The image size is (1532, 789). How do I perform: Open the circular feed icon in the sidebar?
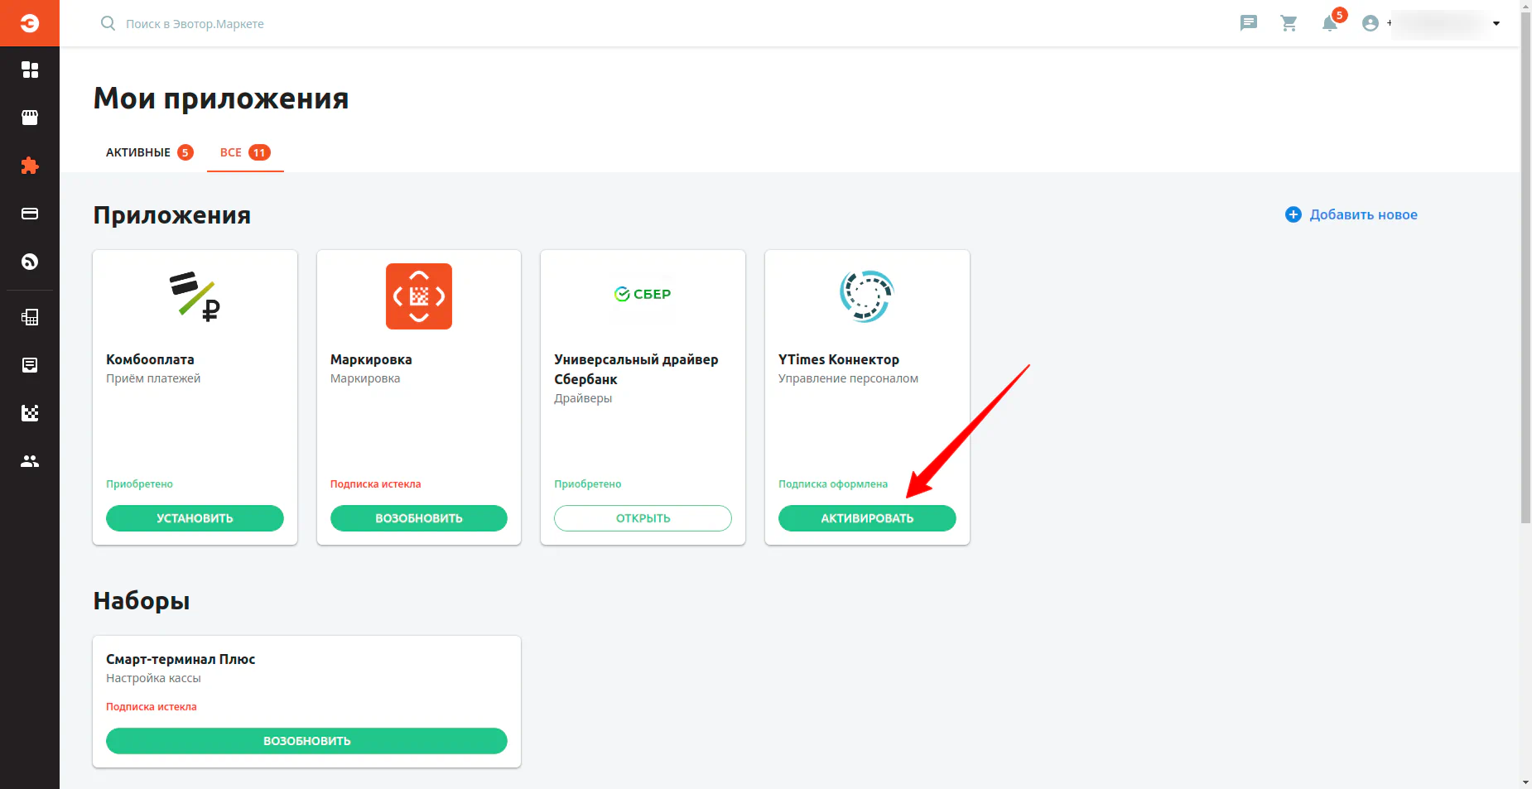point(30,262)
